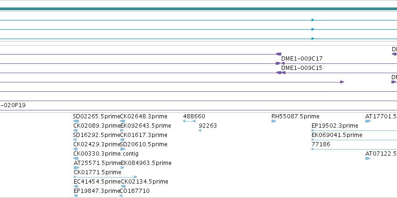Image resolution: width=397 pixels, height=198 pixels.
Task: Open the EK084963.5prime label
Action: [x=146, y=163]
